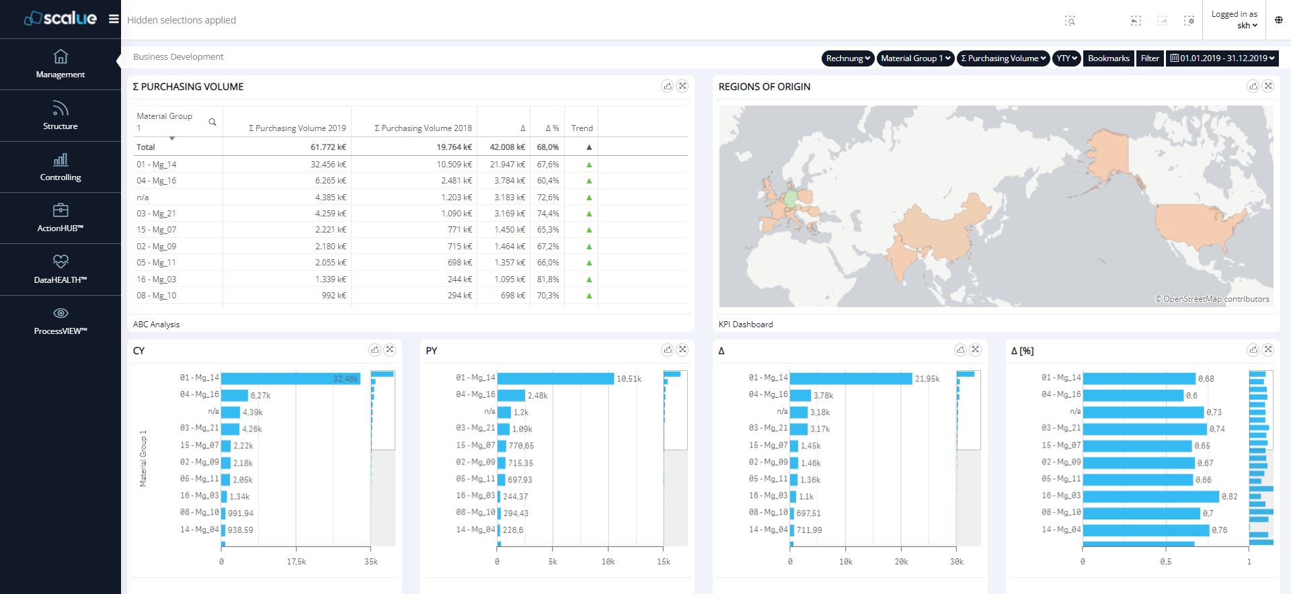Open the date range picker

pyautogui.click(x=1222, y=58)
